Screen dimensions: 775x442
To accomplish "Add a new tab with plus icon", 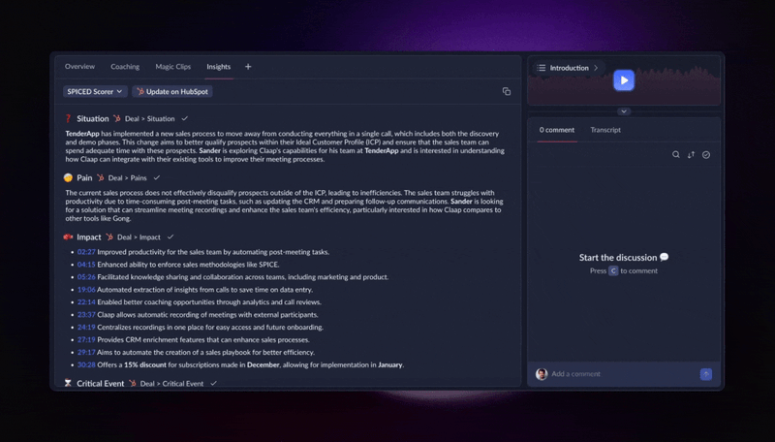I will [x=248, y=66].
